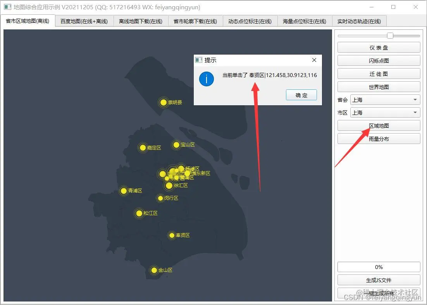Click the 0% progress indicator
The width and height of the screenshot is (427, 305).
click(378, 267)
